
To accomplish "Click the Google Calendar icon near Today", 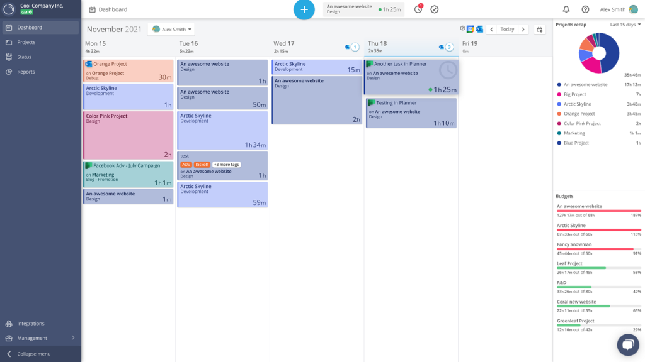I will point(471,29).
